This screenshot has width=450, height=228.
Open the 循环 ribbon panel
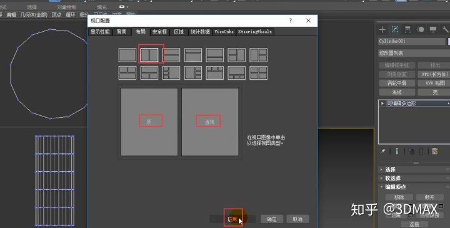(x=70, y=14)
